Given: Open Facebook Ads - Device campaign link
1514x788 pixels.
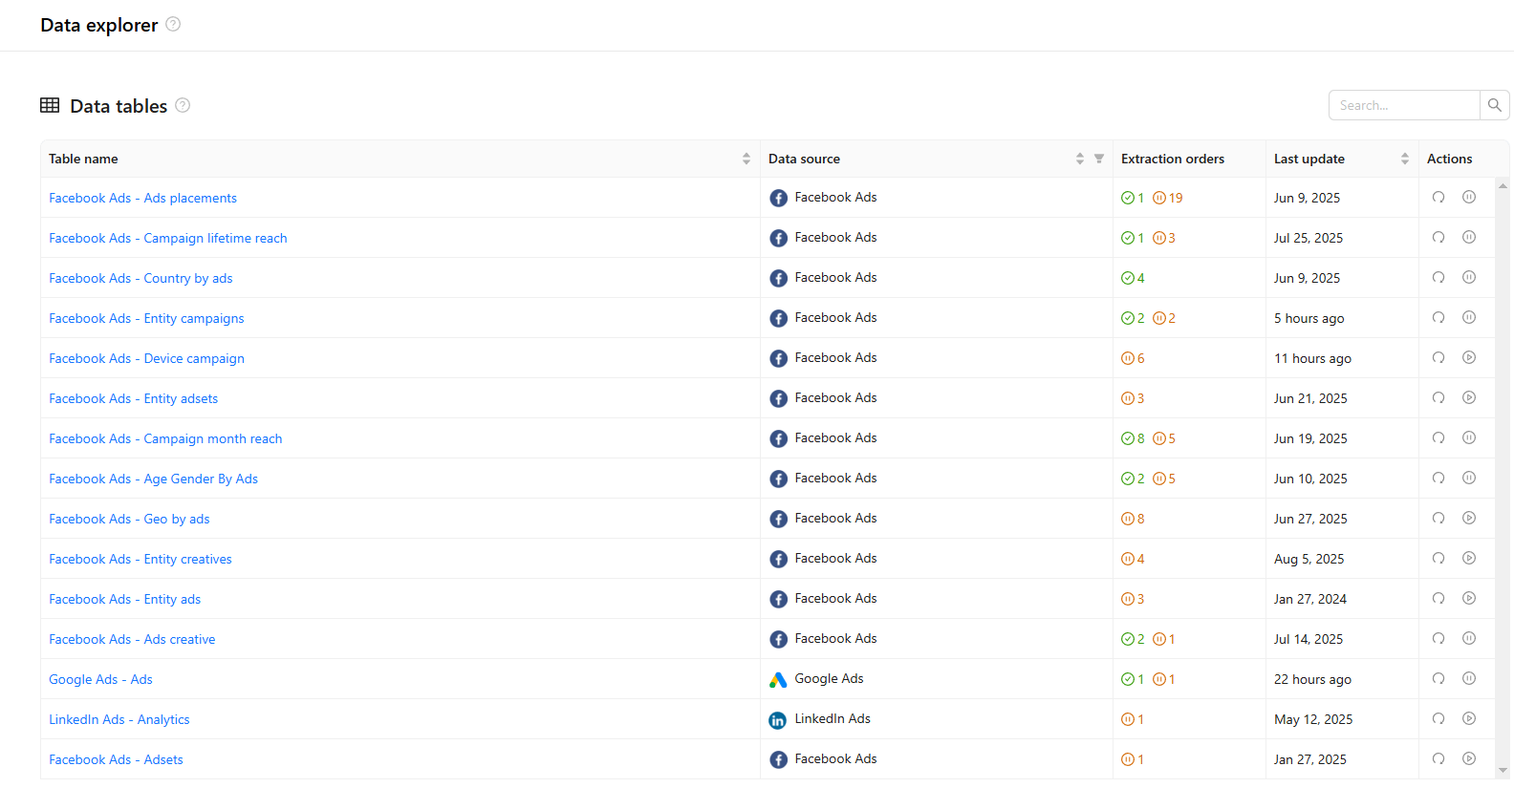Looking at the screenshot, I should 146,358.
